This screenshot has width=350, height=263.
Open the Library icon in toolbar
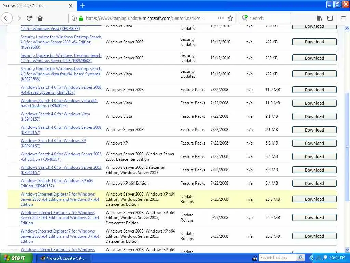[319, 18]
